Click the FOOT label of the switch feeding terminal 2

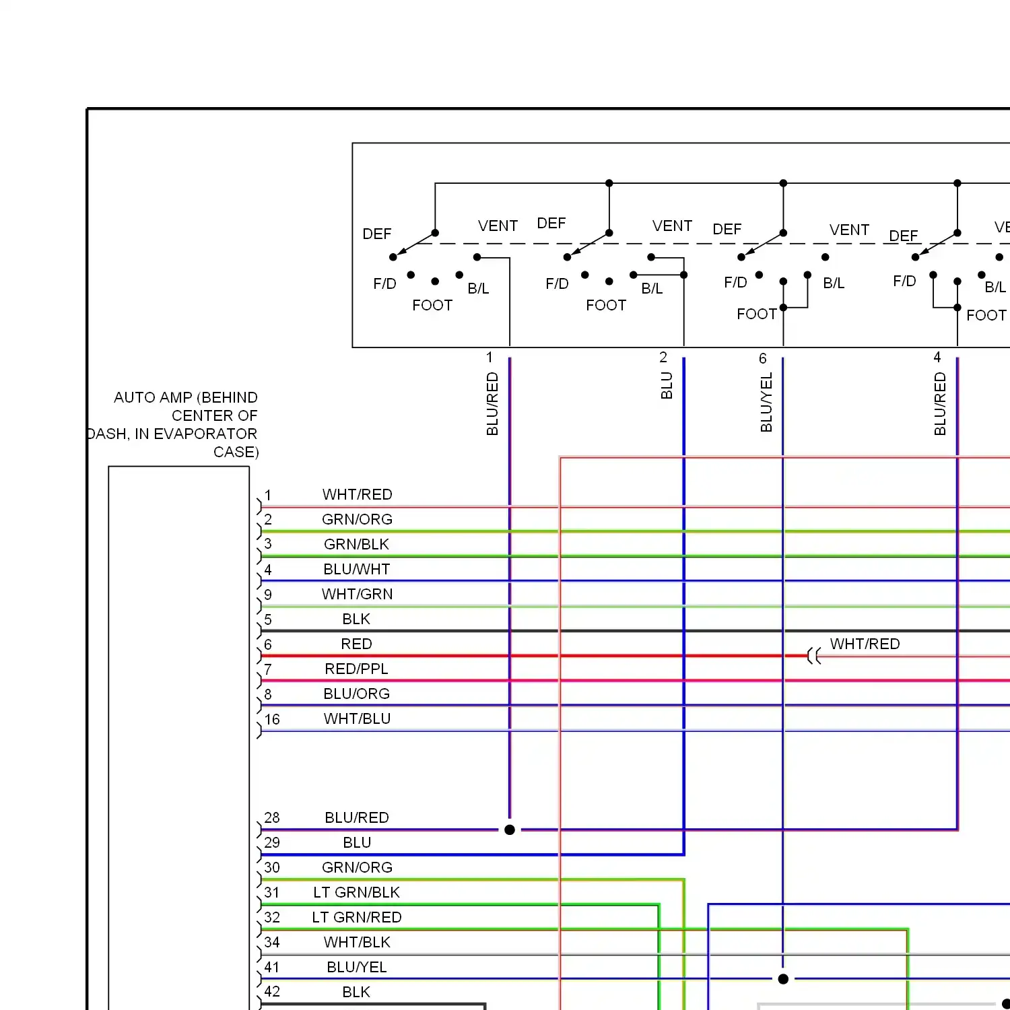(606, 306)
